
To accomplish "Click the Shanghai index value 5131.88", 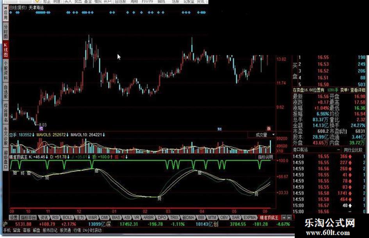I will point(23,224).
